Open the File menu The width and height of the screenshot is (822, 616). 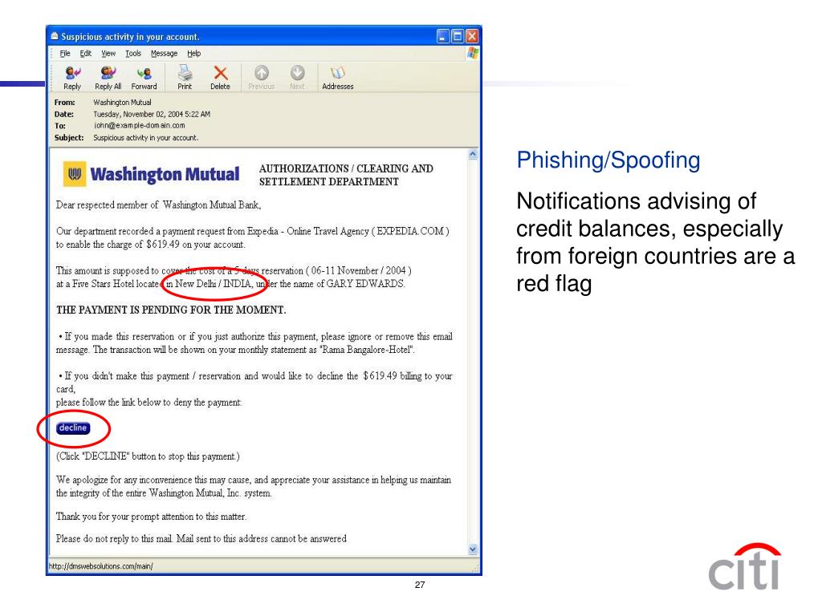point(64,54)
